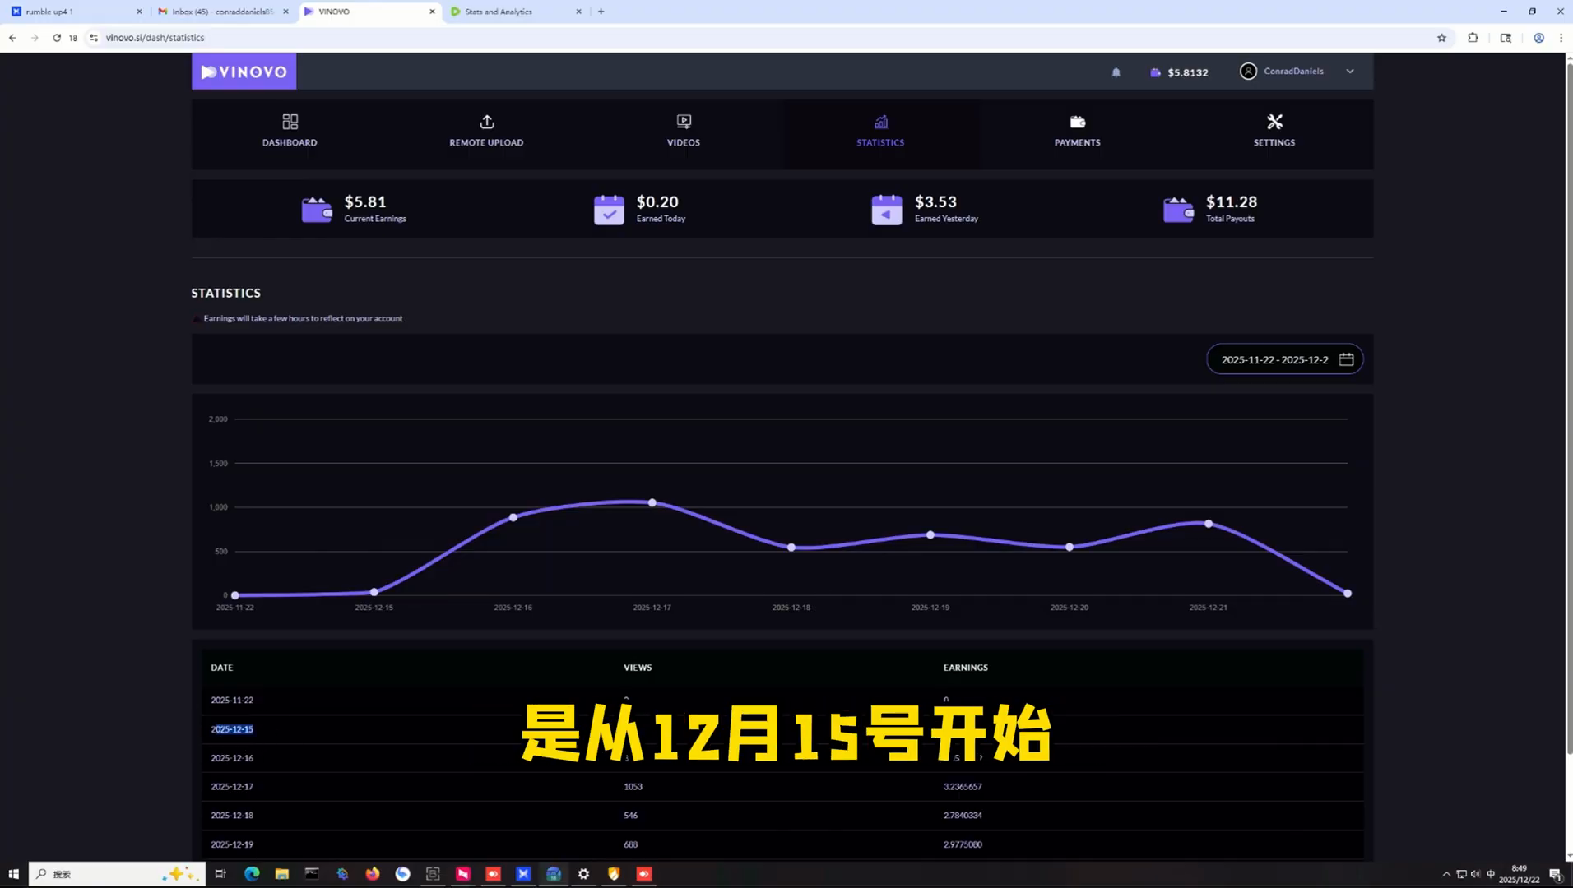Click the VIEWS column header

coord(638,668)
